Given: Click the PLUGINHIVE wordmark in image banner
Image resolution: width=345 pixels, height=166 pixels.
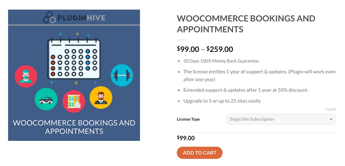Looking at the screenshot, I should coord(81,18).
